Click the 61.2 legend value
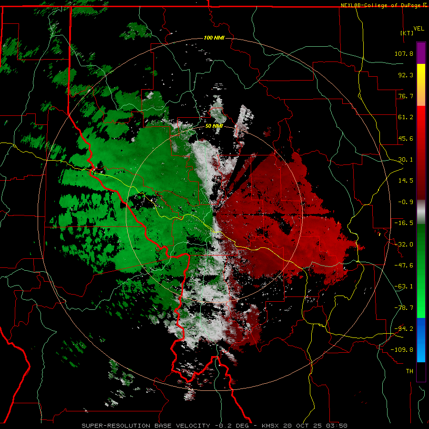Image resolution: width=429 pixels, height=429 pixels. point(406,117)
